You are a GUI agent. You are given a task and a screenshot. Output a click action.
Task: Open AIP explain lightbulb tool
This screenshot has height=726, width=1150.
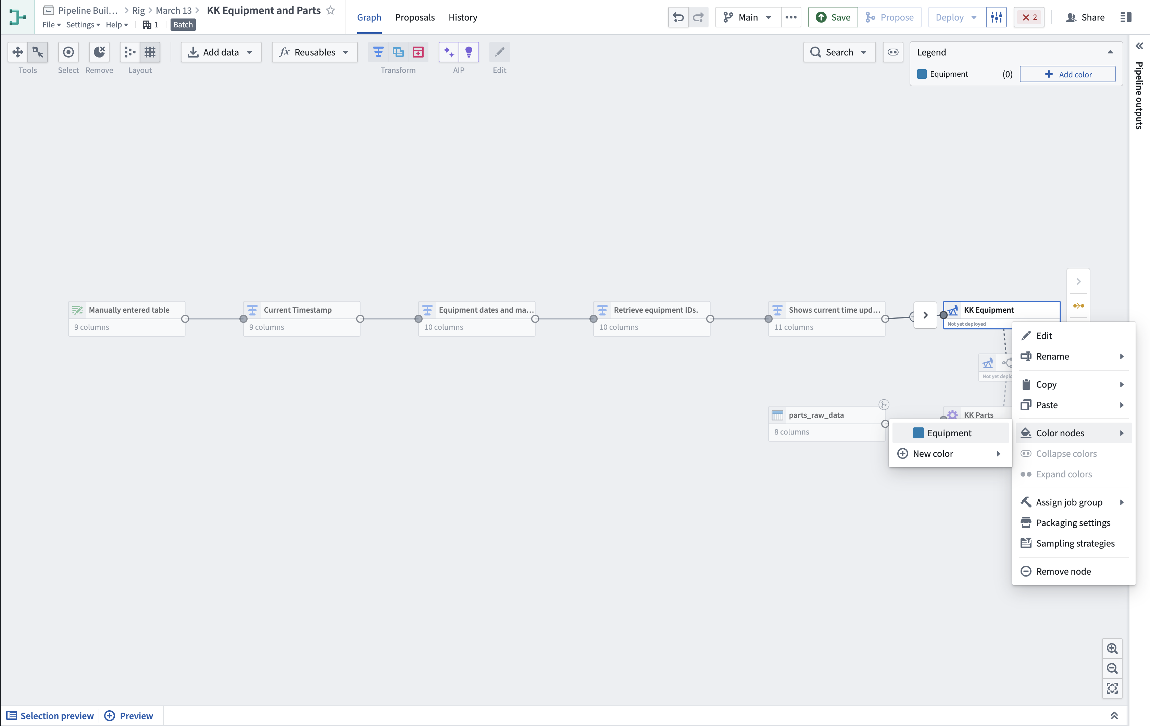[469, 52]
